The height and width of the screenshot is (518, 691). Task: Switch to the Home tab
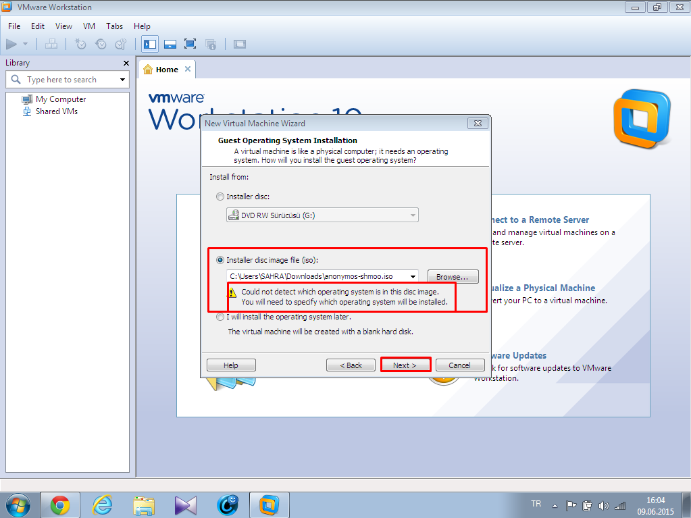pos(167,69)
